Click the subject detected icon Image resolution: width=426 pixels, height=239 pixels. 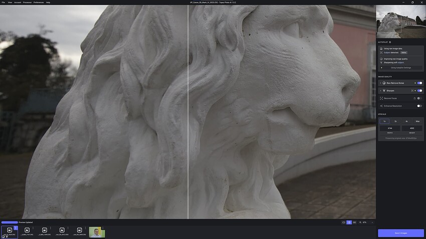(381, 52)
